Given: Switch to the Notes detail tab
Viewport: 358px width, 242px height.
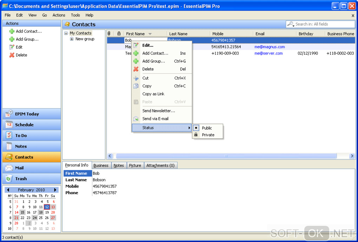Looking at the screenshot, I should point(119,165).
